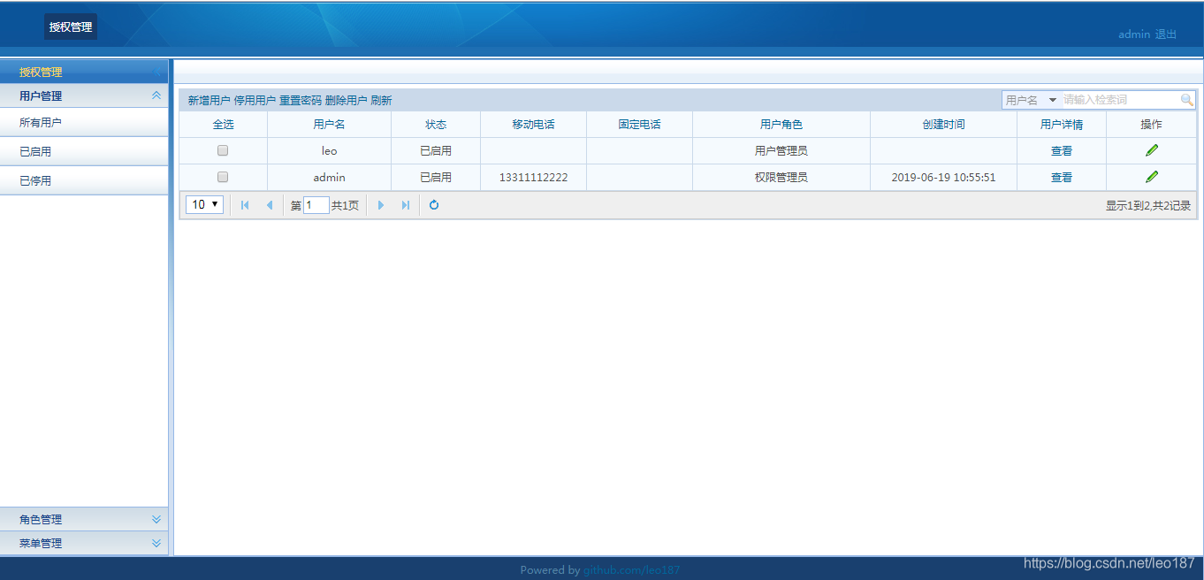Click the 显示1到2,共2记录 record summary

point(1148,206)
